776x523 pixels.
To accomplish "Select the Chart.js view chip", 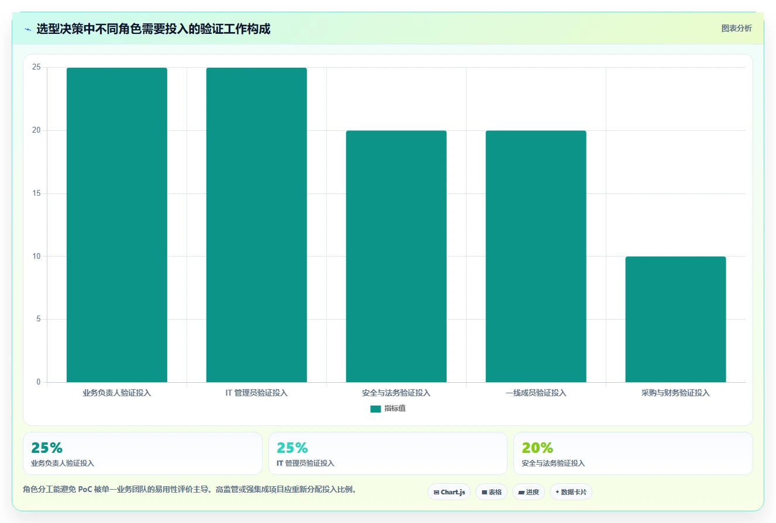I will pos(449,492).
